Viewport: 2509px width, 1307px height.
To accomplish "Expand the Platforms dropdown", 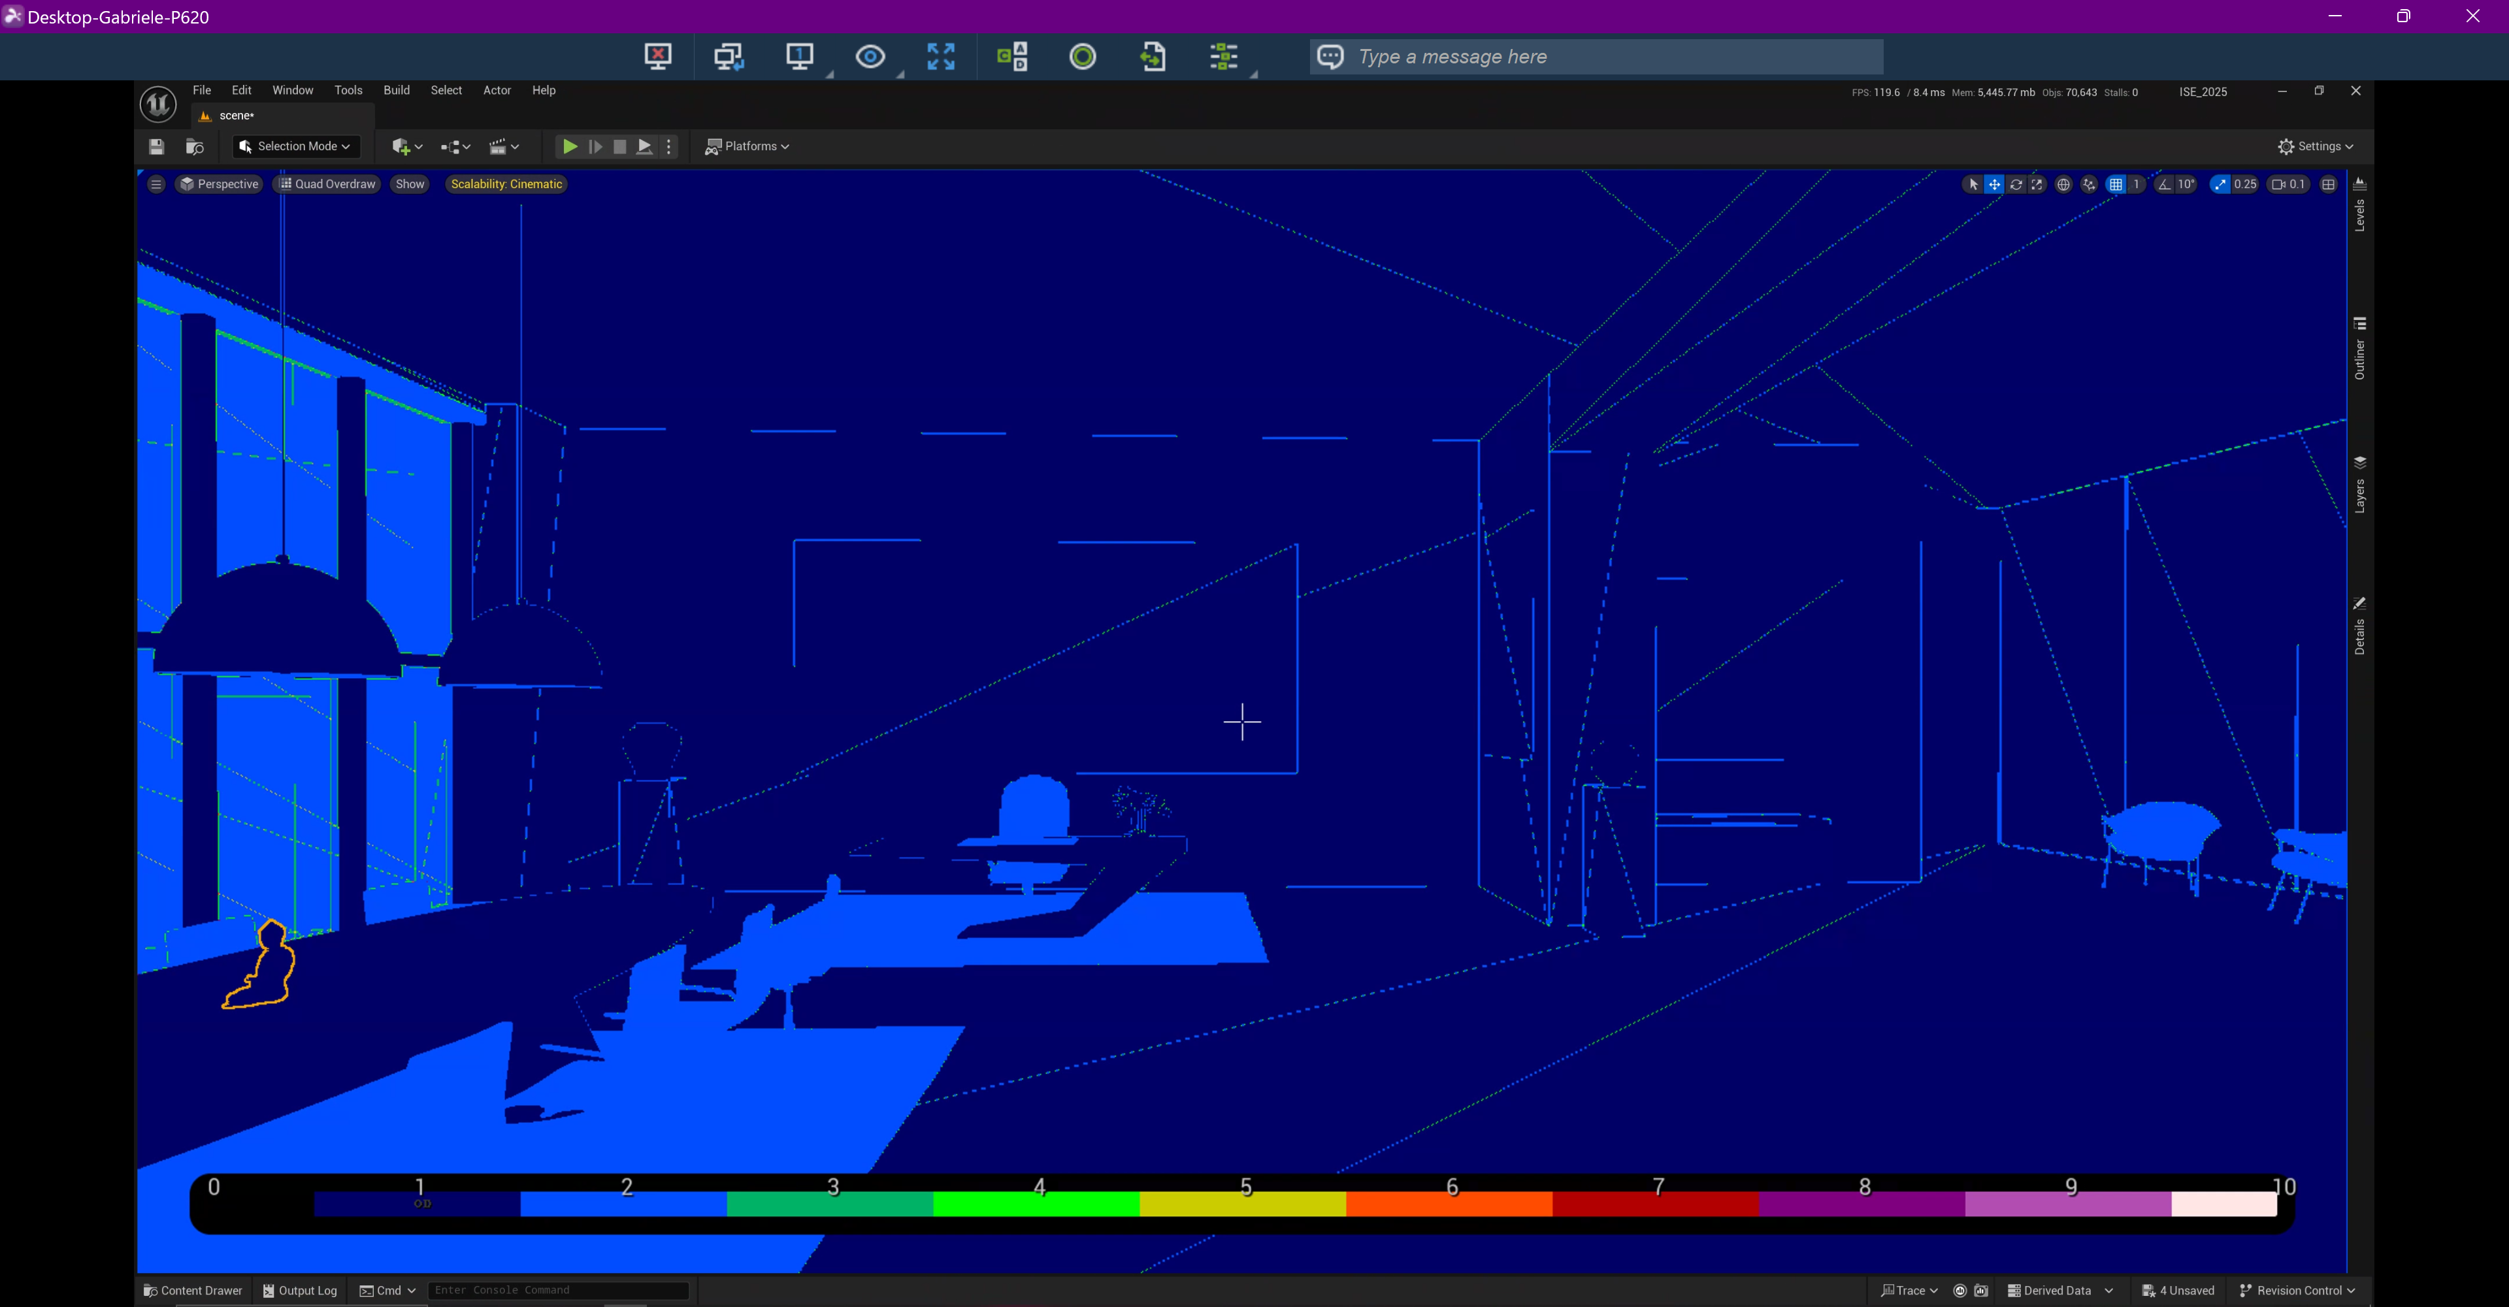I will [x=747, y=146].
